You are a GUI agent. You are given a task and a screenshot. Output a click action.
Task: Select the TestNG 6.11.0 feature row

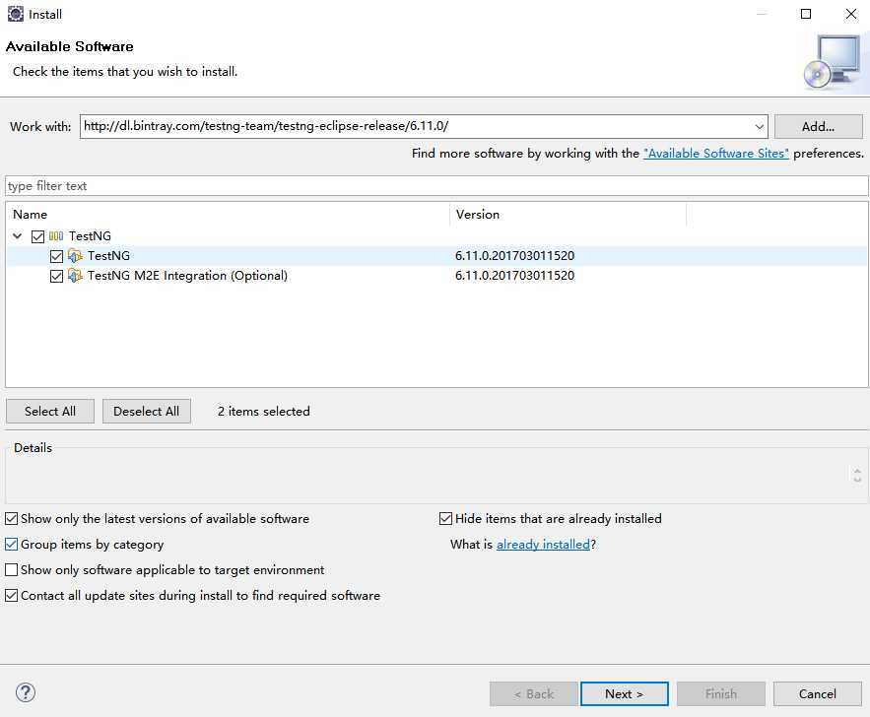click(436, 256)
